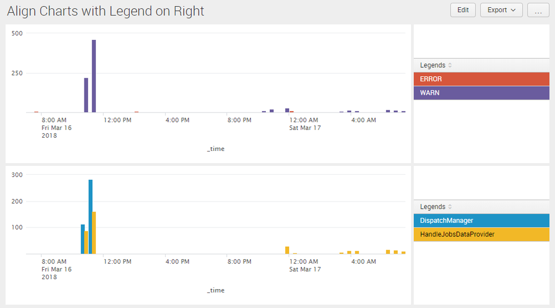Open the Export dropdown menu
This screenshot has width=555, height=308.
tap(501, 10)
